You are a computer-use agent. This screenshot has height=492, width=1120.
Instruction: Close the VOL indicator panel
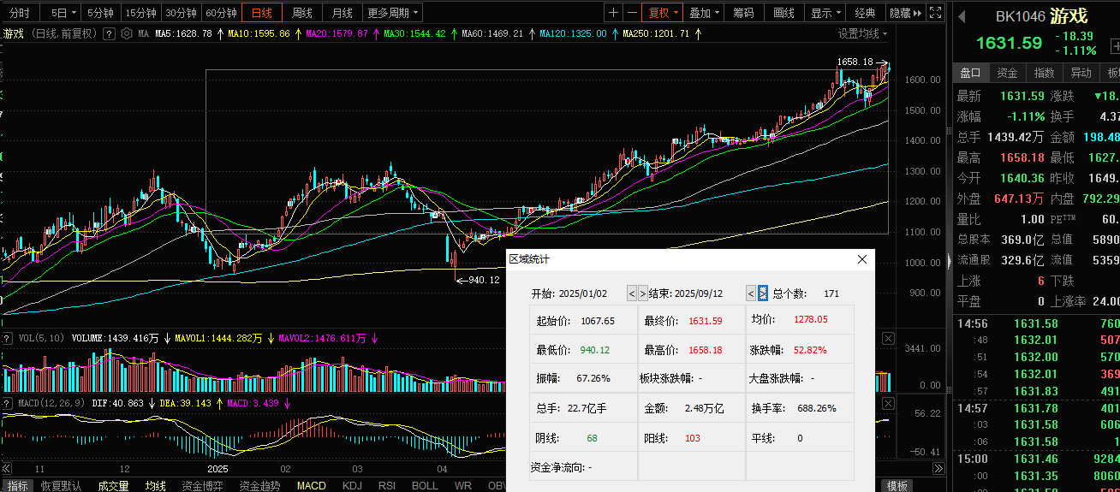[888, 339]
